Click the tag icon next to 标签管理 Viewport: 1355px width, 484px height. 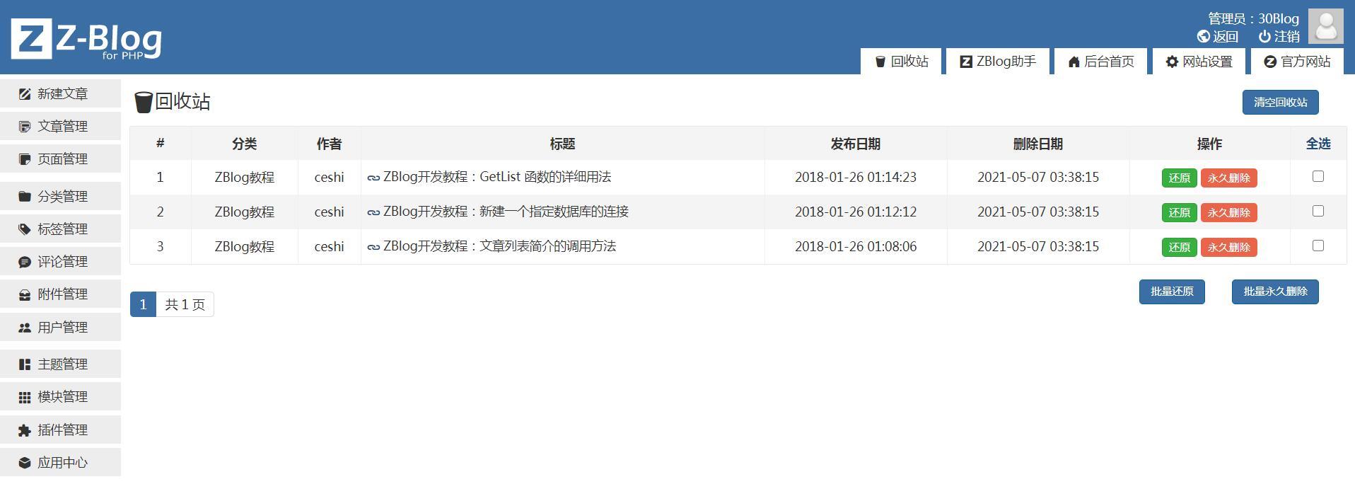point(25,229)
